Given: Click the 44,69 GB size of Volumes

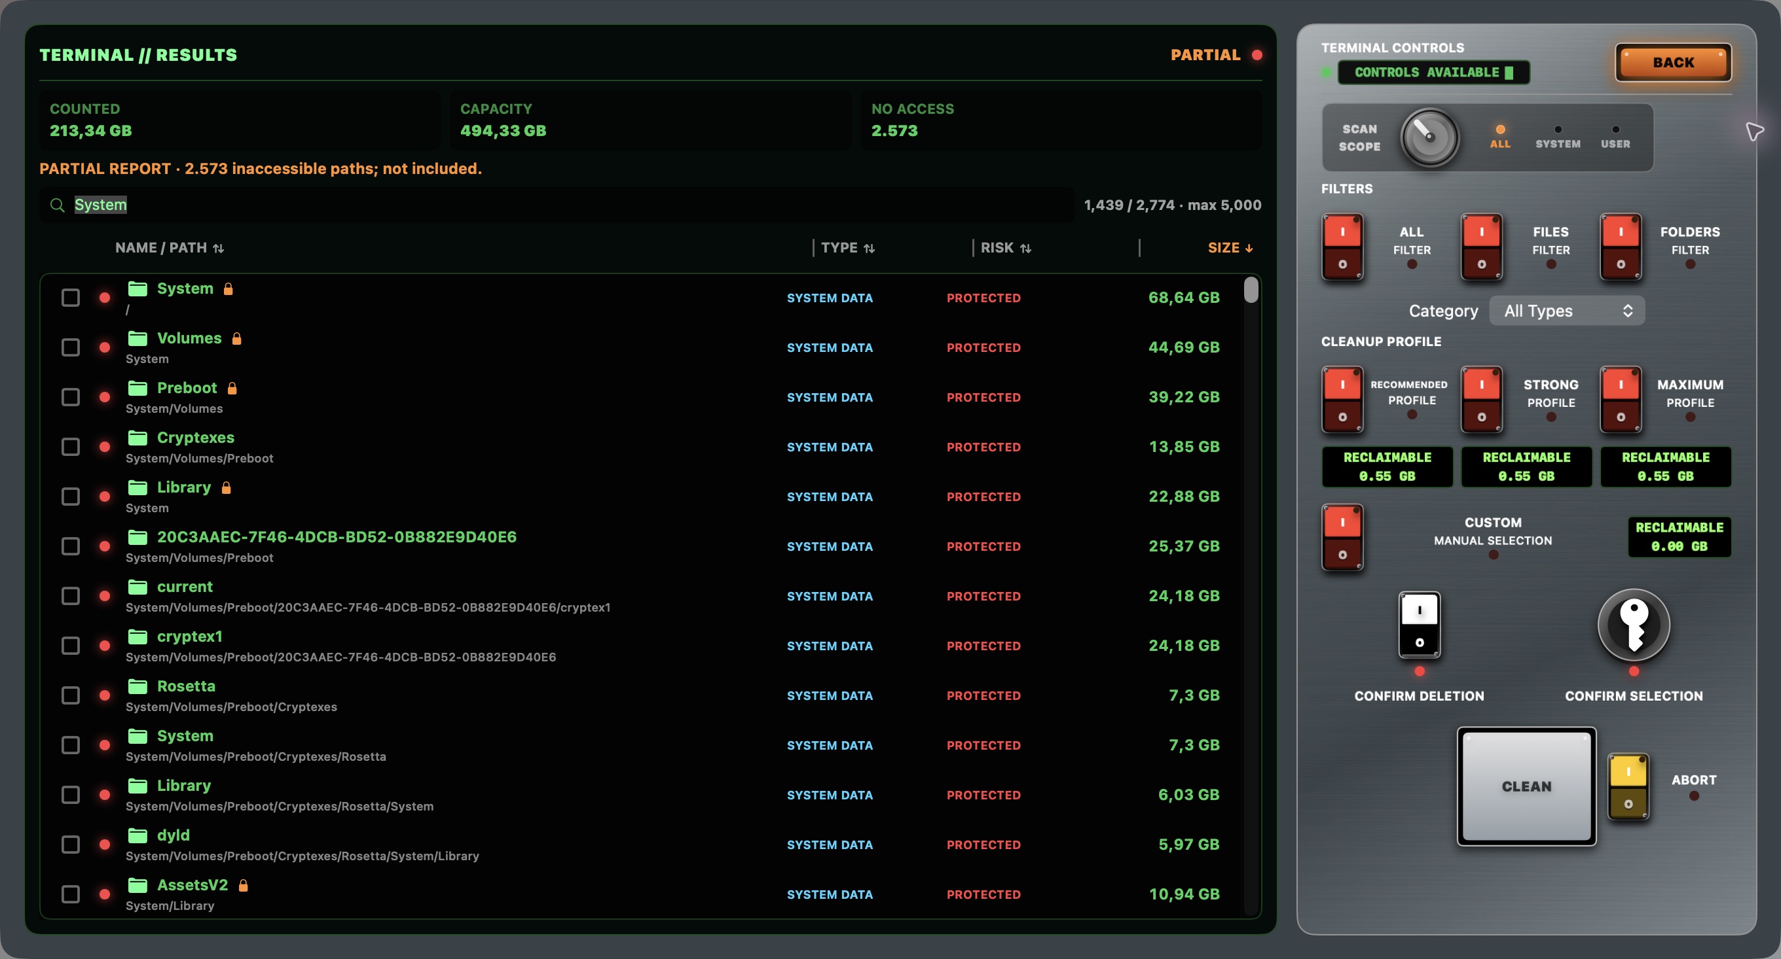Looking at the screenshot, I should 1184,347.
